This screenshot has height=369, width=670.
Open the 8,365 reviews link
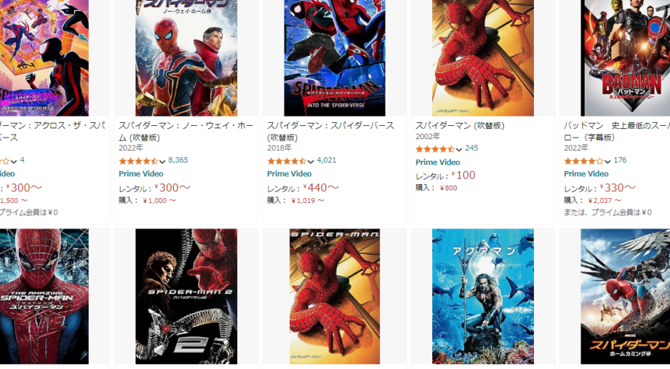coord(178,160)
